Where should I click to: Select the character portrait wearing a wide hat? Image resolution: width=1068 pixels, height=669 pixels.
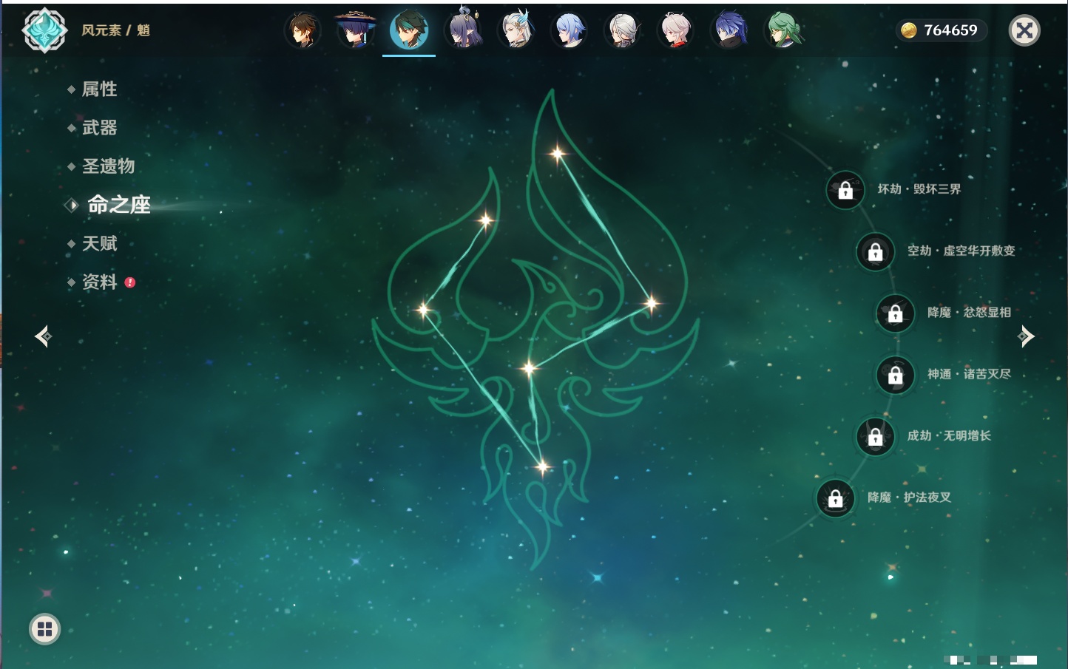tap(356, 31)
